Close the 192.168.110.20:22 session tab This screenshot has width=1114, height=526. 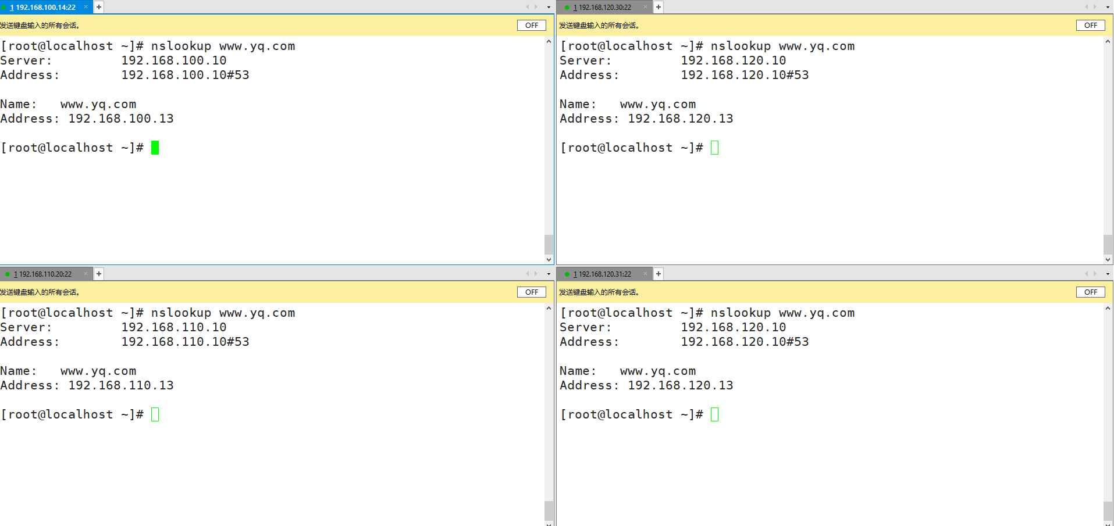coord(86,274)
